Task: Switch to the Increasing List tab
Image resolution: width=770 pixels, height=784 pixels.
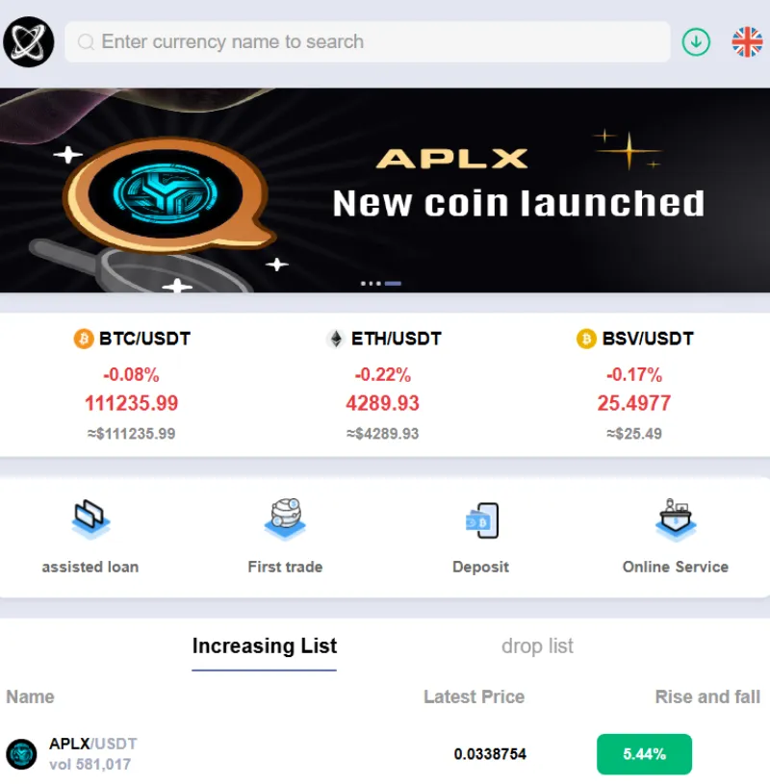Action: pos(264,646)
